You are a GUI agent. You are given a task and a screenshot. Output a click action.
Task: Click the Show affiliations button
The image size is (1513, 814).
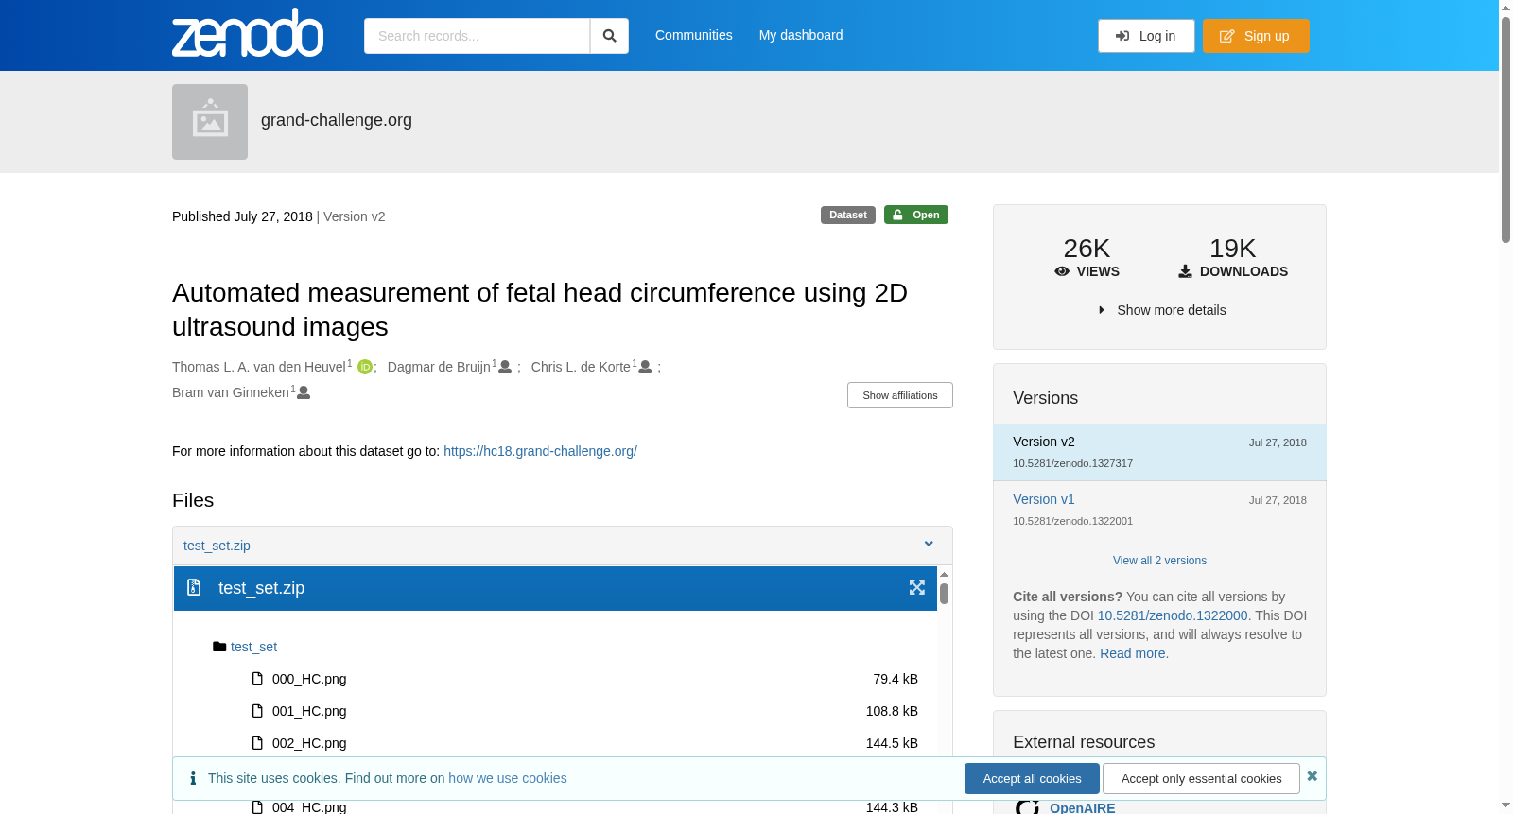tap(900, 395)
